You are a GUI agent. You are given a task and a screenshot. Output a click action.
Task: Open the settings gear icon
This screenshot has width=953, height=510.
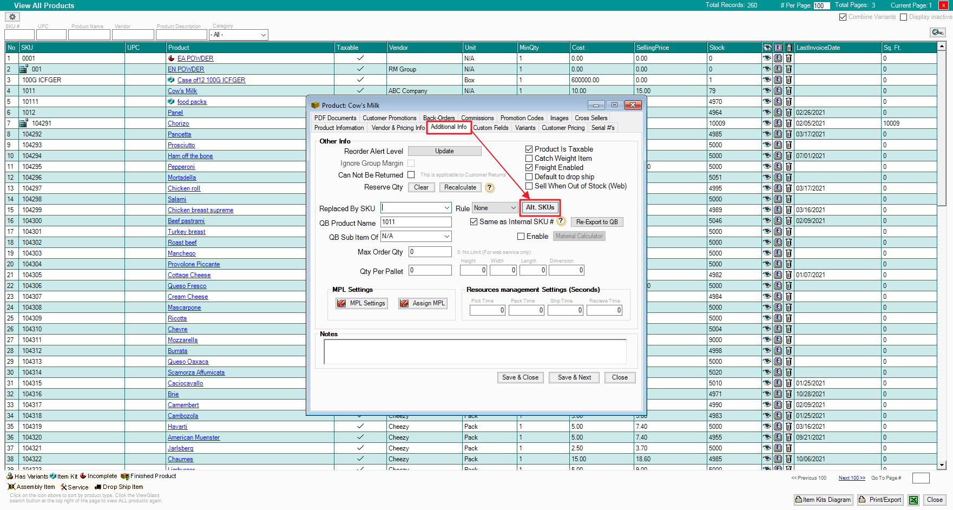[12, 17]
